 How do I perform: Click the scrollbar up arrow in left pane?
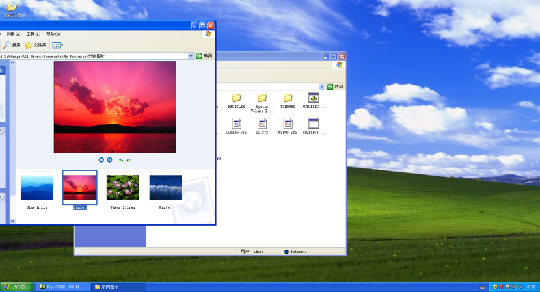point(13,62)
